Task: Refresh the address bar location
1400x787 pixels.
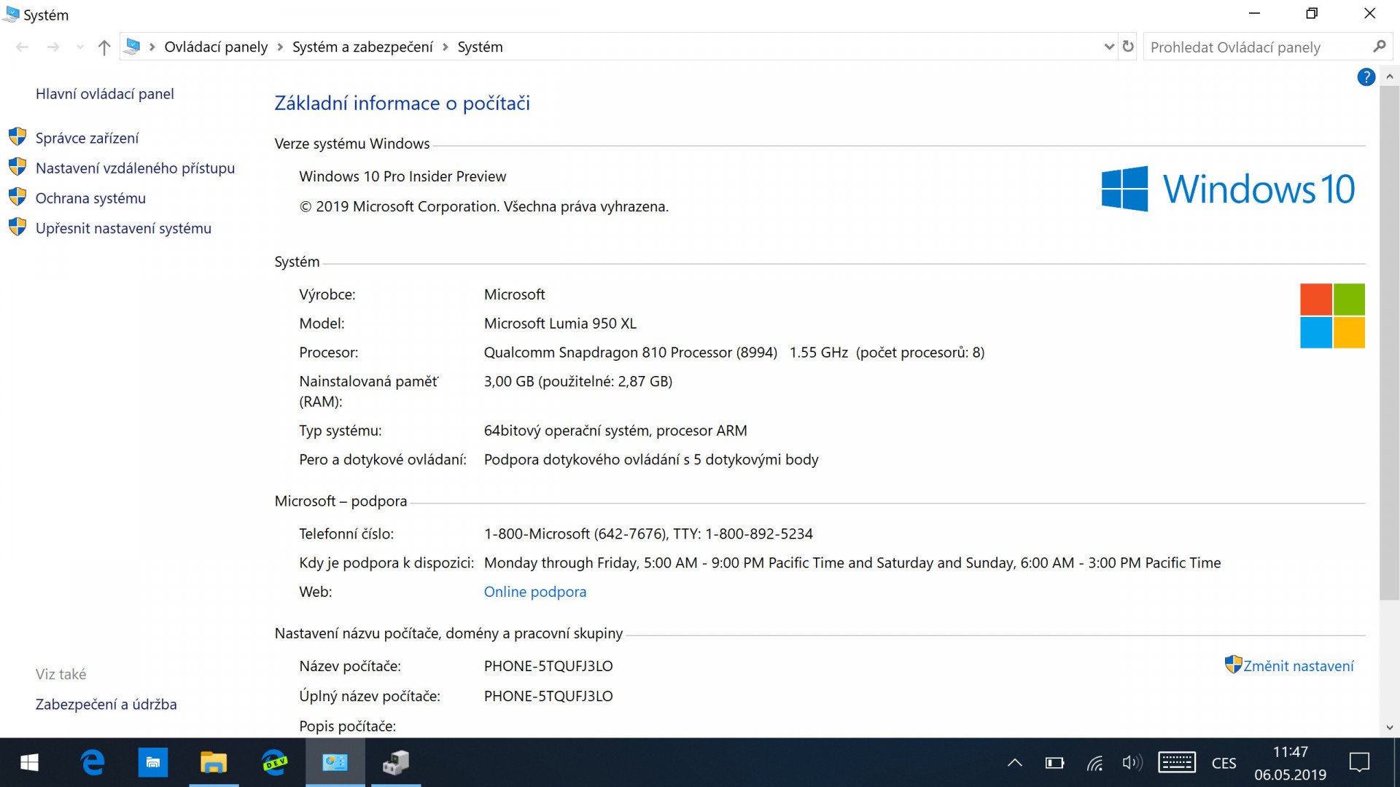Action: [x=1128, y=47]
